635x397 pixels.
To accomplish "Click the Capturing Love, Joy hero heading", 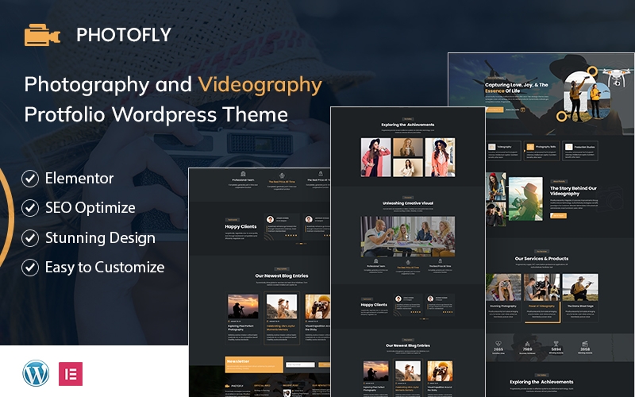I will click(x=517, y=87).
